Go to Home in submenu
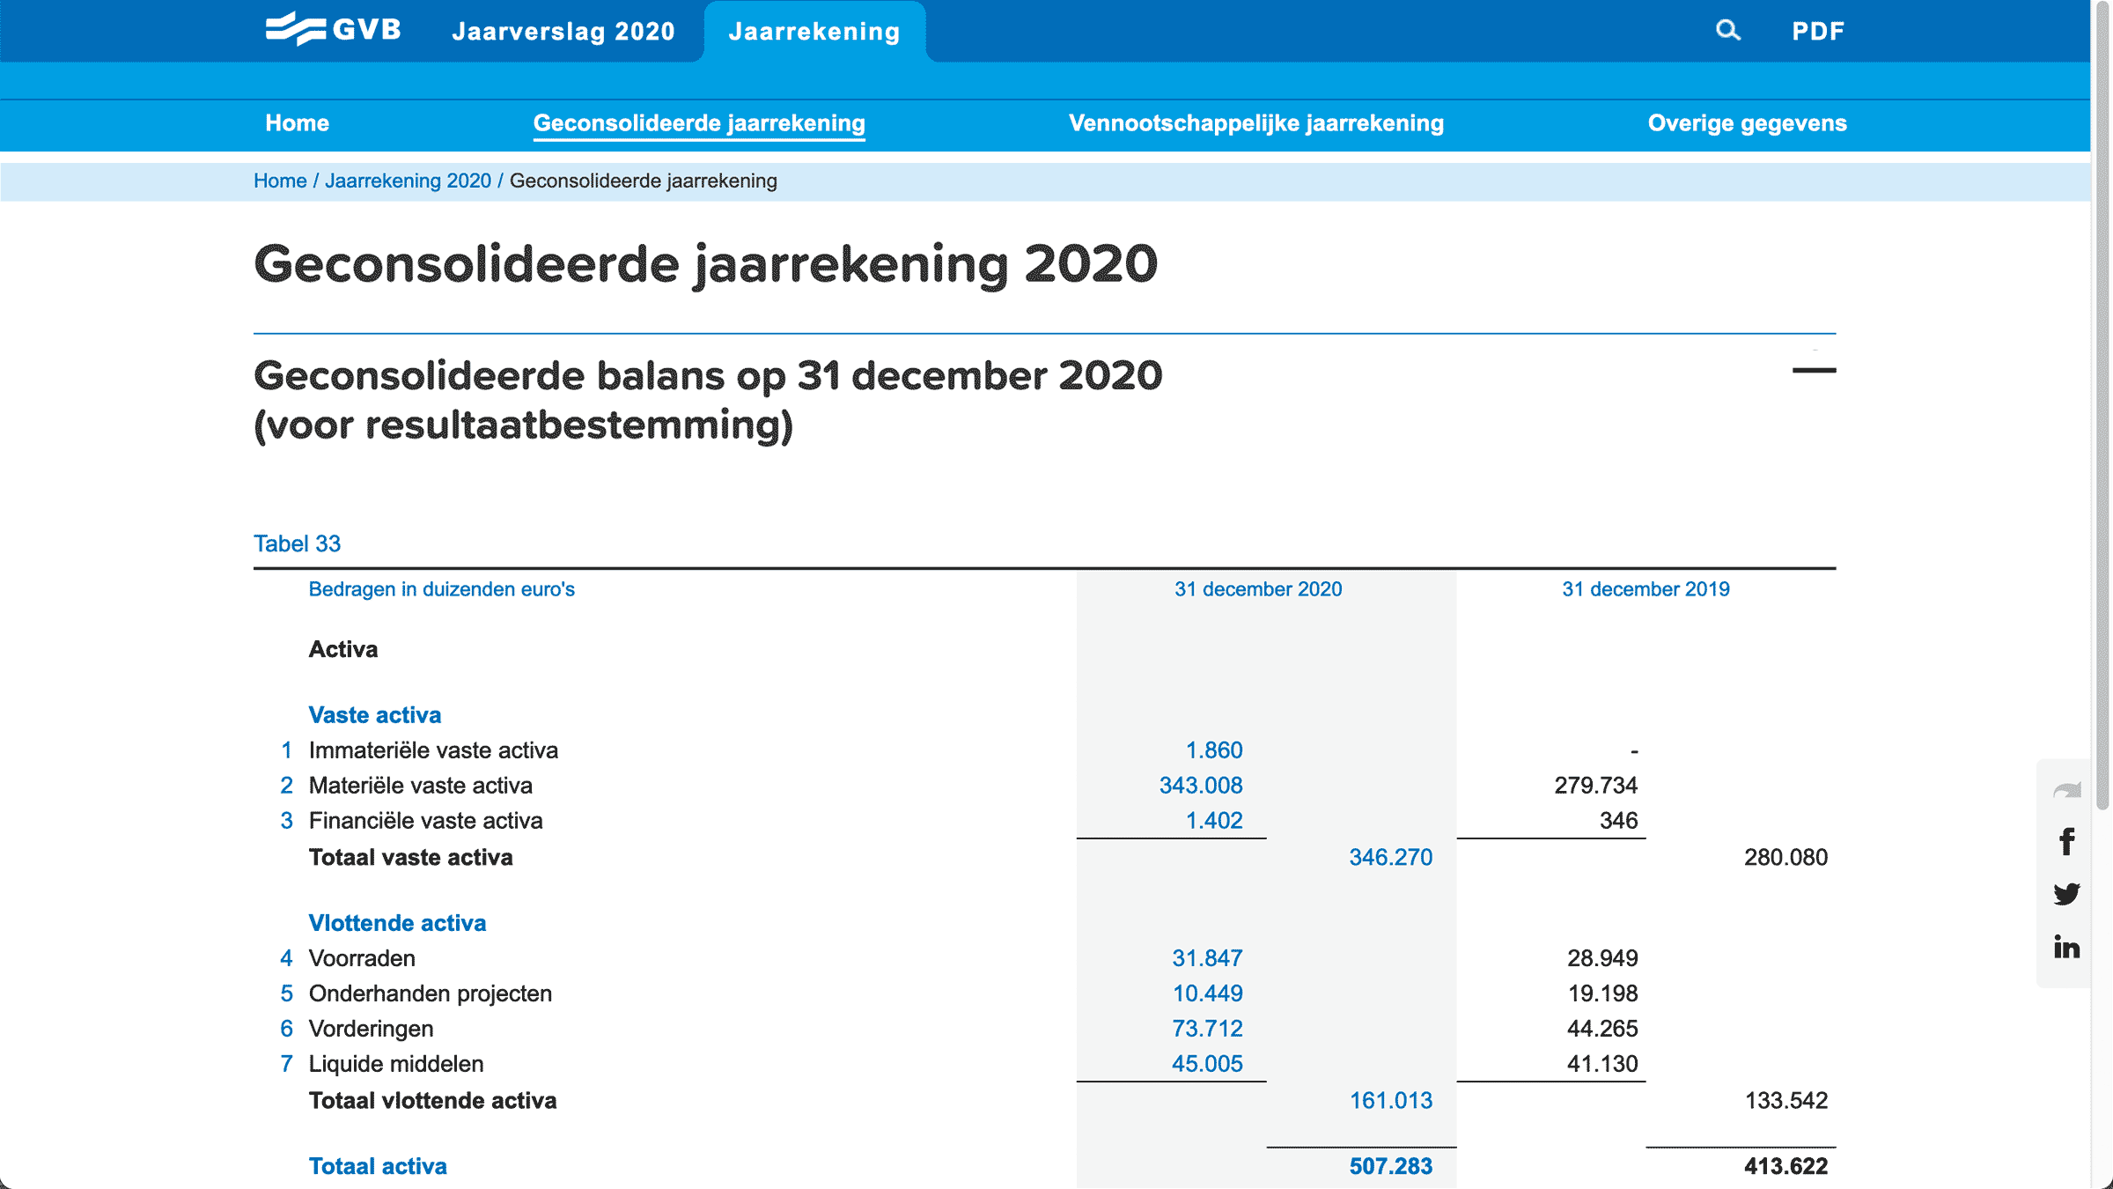 click(x=297, y=123)
